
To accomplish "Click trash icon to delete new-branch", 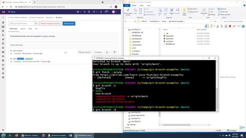I will click(x=115, y=52).
